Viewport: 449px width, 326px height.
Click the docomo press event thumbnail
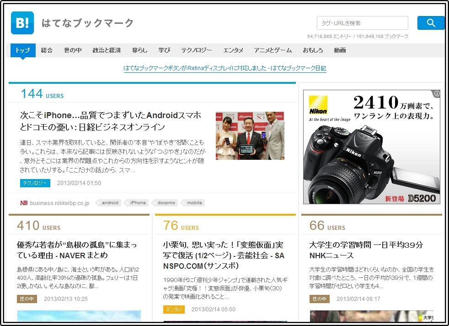pyautogui.click(x=250, y=136)
